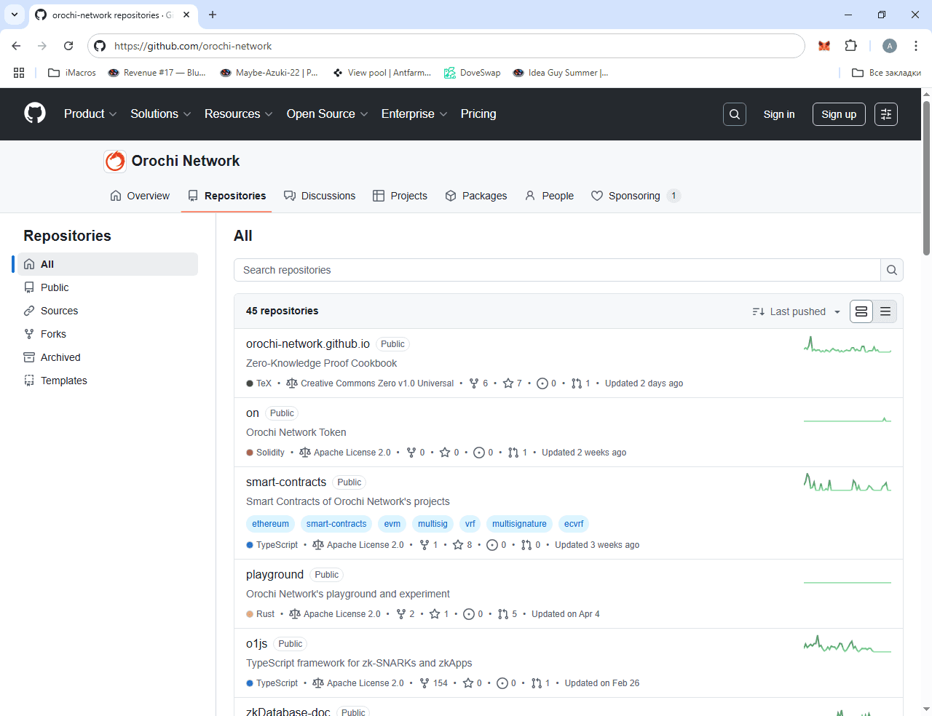The width and height of the screenshot is (932, 716).
Task: Expand the Open Source menu
Action: pos(328,114)
